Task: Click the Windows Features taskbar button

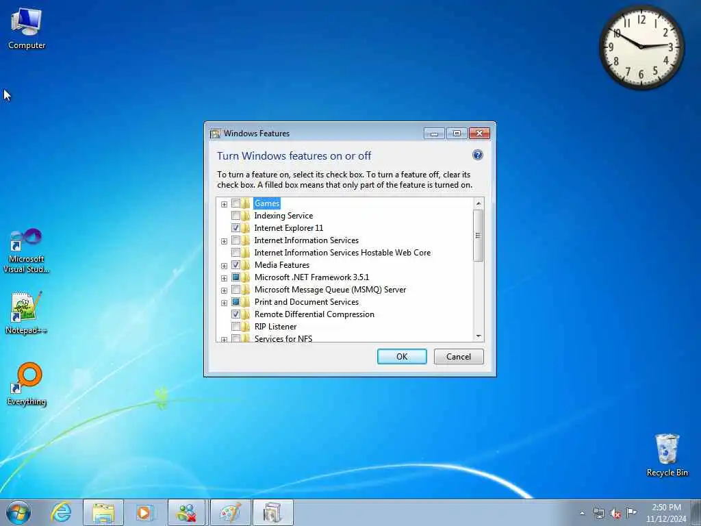Action: [272, 512]
